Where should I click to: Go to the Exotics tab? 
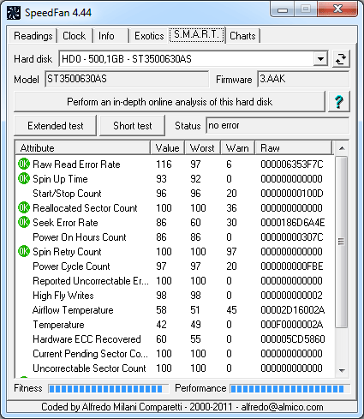(149, 36)
